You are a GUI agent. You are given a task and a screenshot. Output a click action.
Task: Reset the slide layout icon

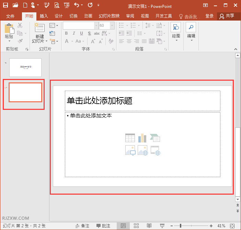(x=52, y=33)
